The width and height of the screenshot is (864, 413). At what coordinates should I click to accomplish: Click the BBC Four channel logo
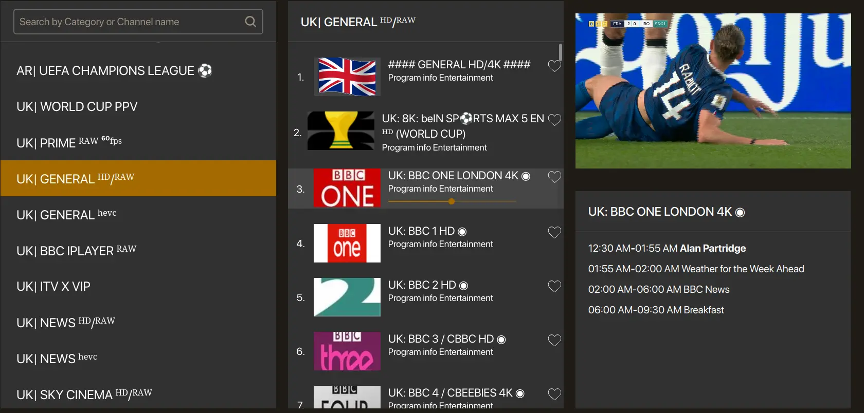click(x=347, y=397)
